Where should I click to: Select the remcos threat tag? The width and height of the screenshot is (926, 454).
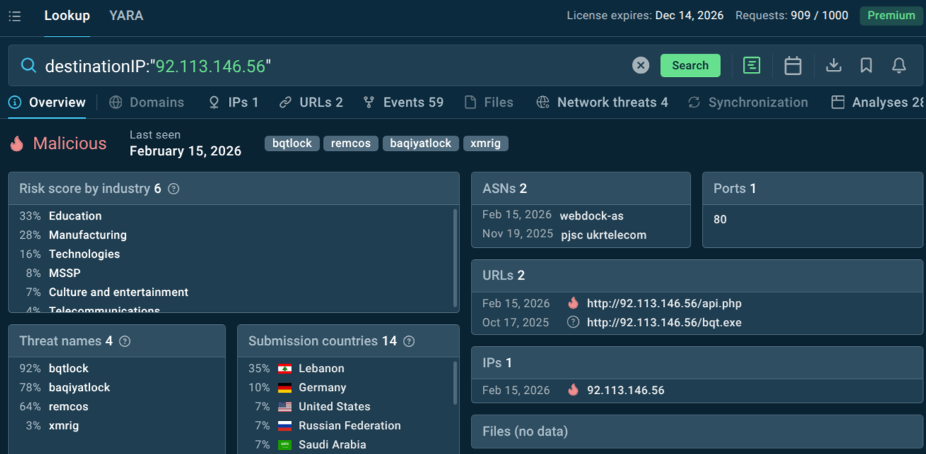pos(351,143)
